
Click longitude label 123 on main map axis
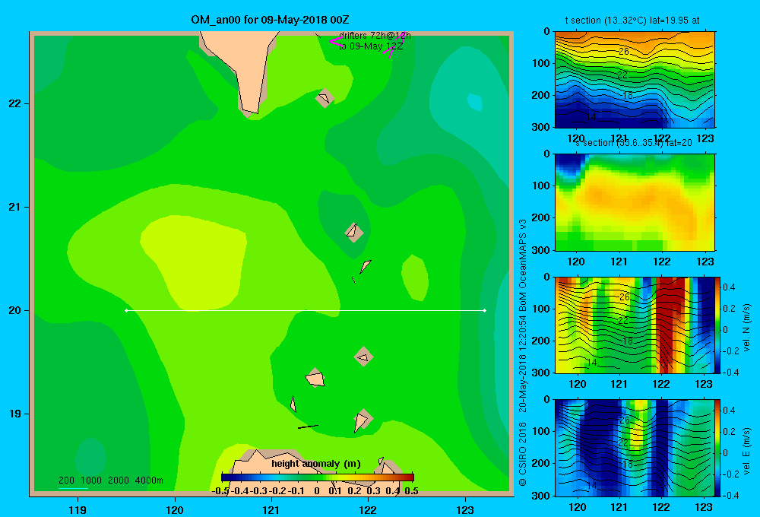pos(465,509)
